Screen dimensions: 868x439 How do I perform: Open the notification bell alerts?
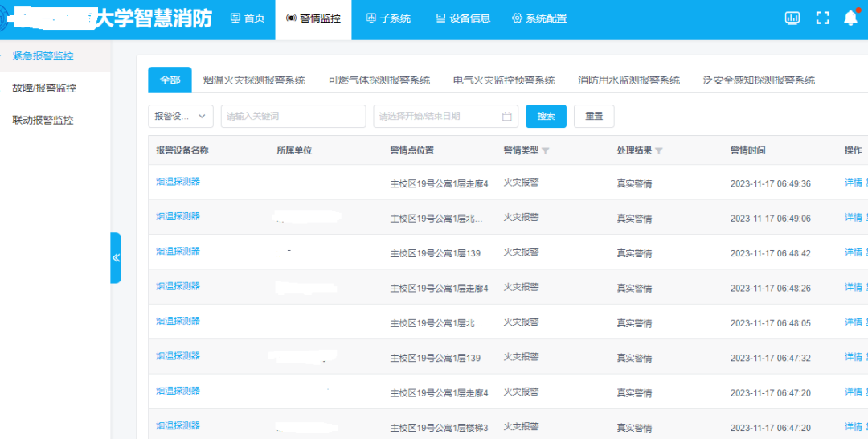tap(850, 18)
